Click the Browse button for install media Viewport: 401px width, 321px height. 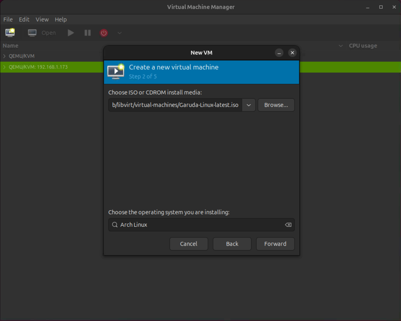click(276, 105)
